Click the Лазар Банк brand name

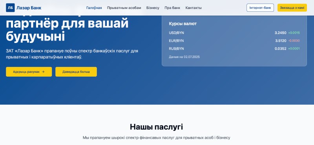(29, 8)
